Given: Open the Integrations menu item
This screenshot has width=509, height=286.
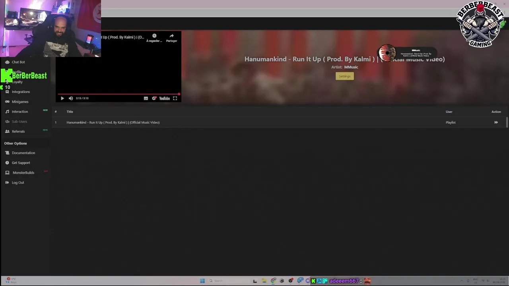Looking at the screenshot, I should coord(21,92).
